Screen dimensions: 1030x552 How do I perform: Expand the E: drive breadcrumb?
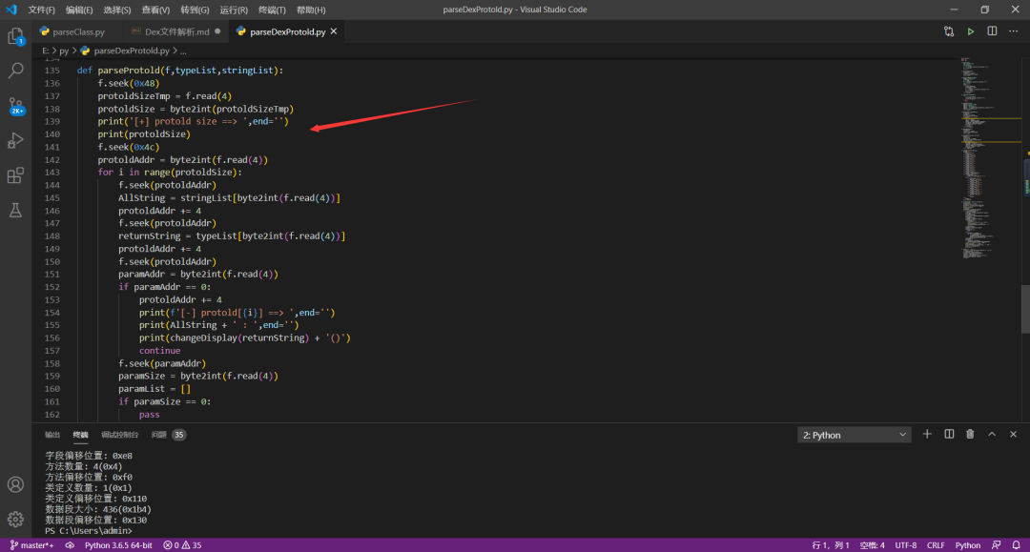[x=46, y=51]
